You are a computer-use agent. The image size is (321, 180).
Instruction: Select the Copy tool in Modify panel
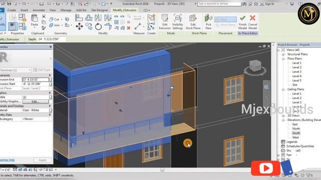pos(89,26)
